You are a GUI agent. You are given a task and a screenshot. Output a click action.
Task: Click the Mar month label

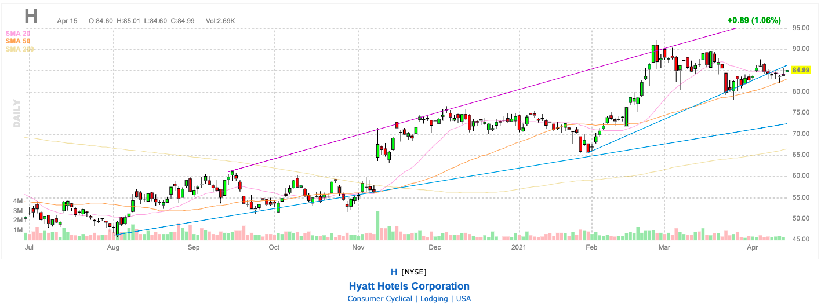click(664, 248)
